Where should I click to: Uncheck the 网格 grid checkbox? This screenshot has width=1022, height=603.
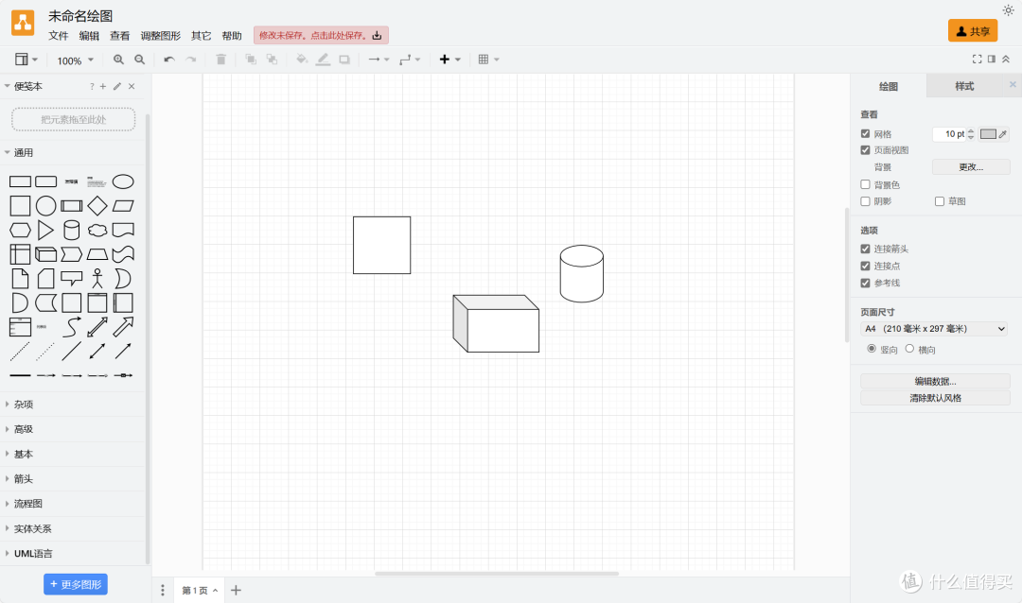(x=865, y=134)
